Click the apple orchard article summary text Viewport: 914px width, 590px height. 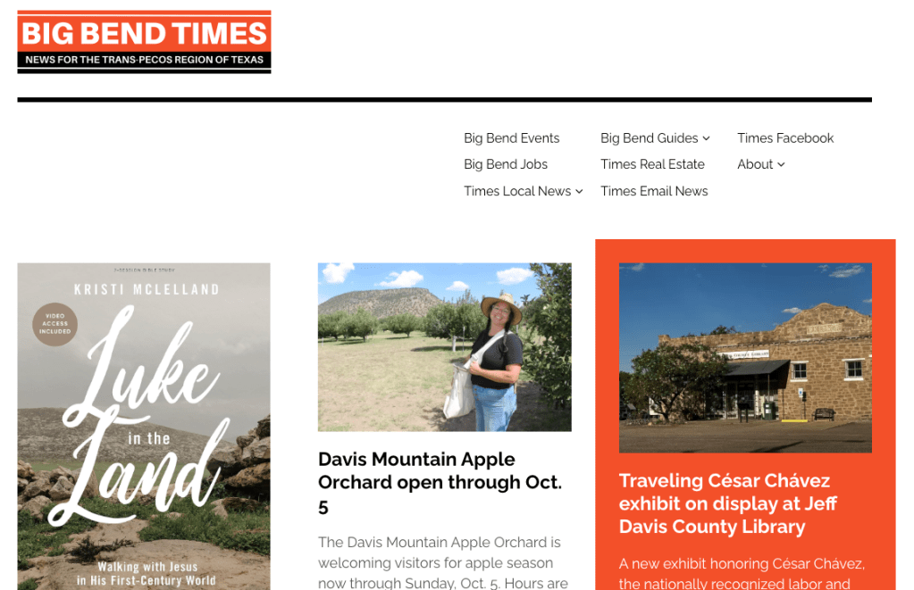pos(443,562)
